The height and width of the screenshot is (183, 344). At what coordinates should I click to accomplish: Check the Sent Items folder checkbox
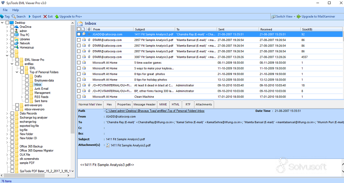(27, 101)
